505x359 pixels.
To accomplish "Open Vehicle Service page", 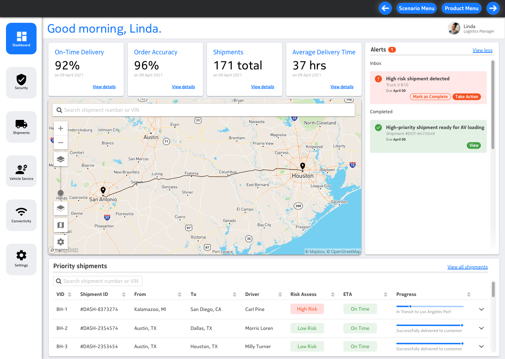I will click(x=21, y=171).
